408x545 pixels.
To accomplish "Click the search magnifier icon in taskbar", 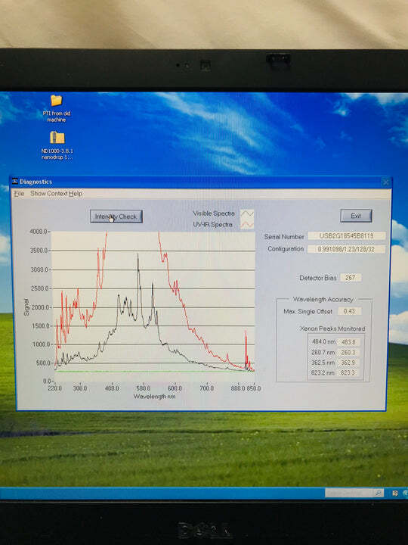I will point(379,493).
